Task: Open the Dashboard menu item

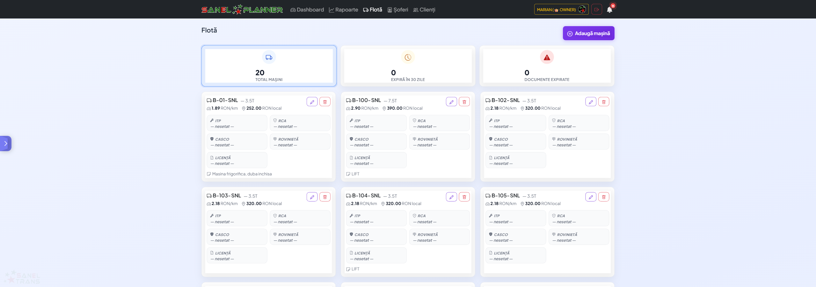Action: coord(307,10)
